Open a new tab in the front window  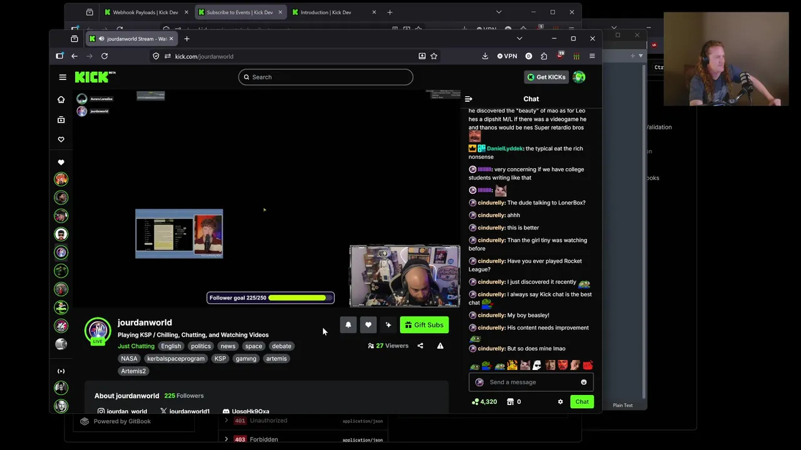tap(186, 39)
